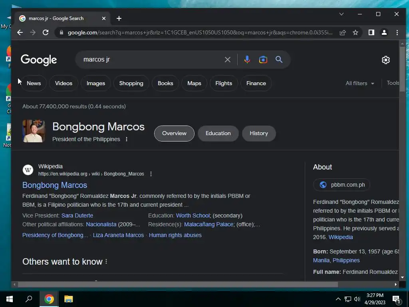
Task: Select the History chip
Action: 259,134
